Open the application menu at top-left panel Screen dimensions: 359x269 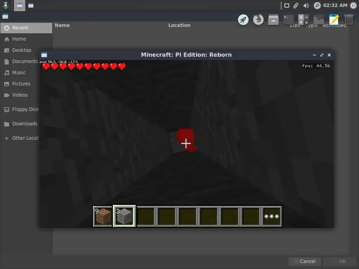pyautogui.click(x=6, y=6)
